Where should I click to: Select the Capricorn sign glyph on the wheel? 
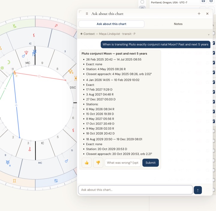(14, 26)
